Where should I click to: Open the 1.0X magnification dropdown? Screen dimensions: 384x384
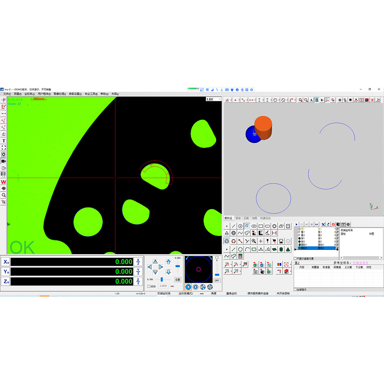click(x=214, y=99)
